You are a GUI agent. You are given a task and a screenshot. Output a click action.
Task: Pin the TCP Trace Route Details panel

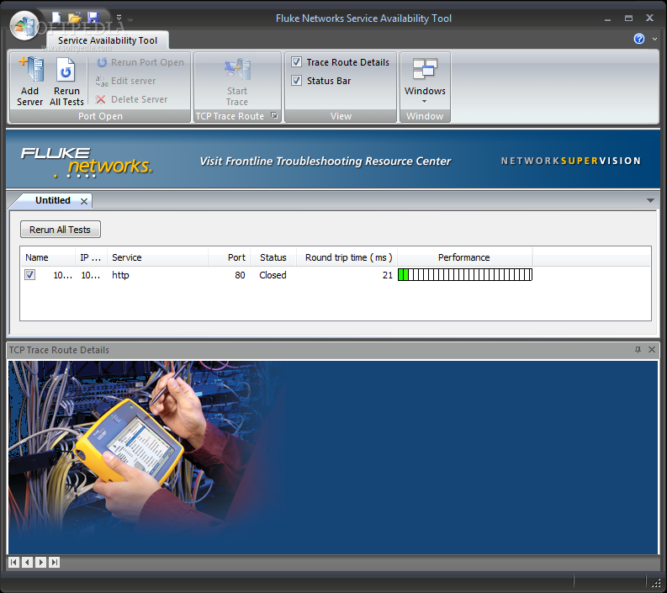click(638, 350)
